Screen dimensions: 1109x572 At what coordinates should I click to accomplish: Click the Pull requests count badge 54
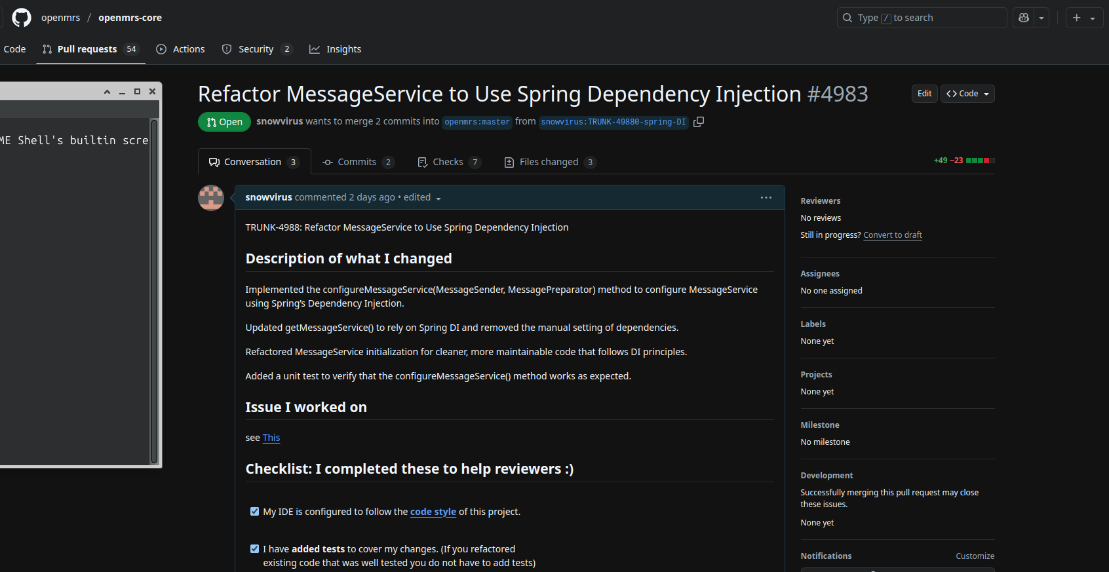131,49
